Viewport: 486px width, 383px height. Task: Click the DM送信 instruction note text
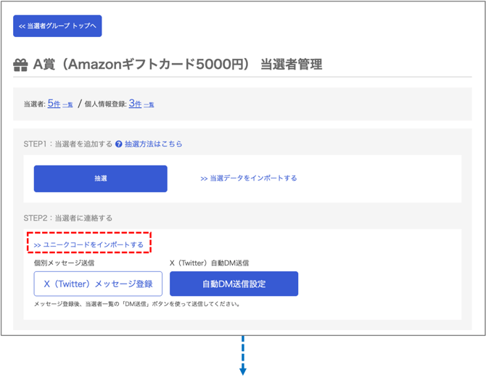[136, 304]
